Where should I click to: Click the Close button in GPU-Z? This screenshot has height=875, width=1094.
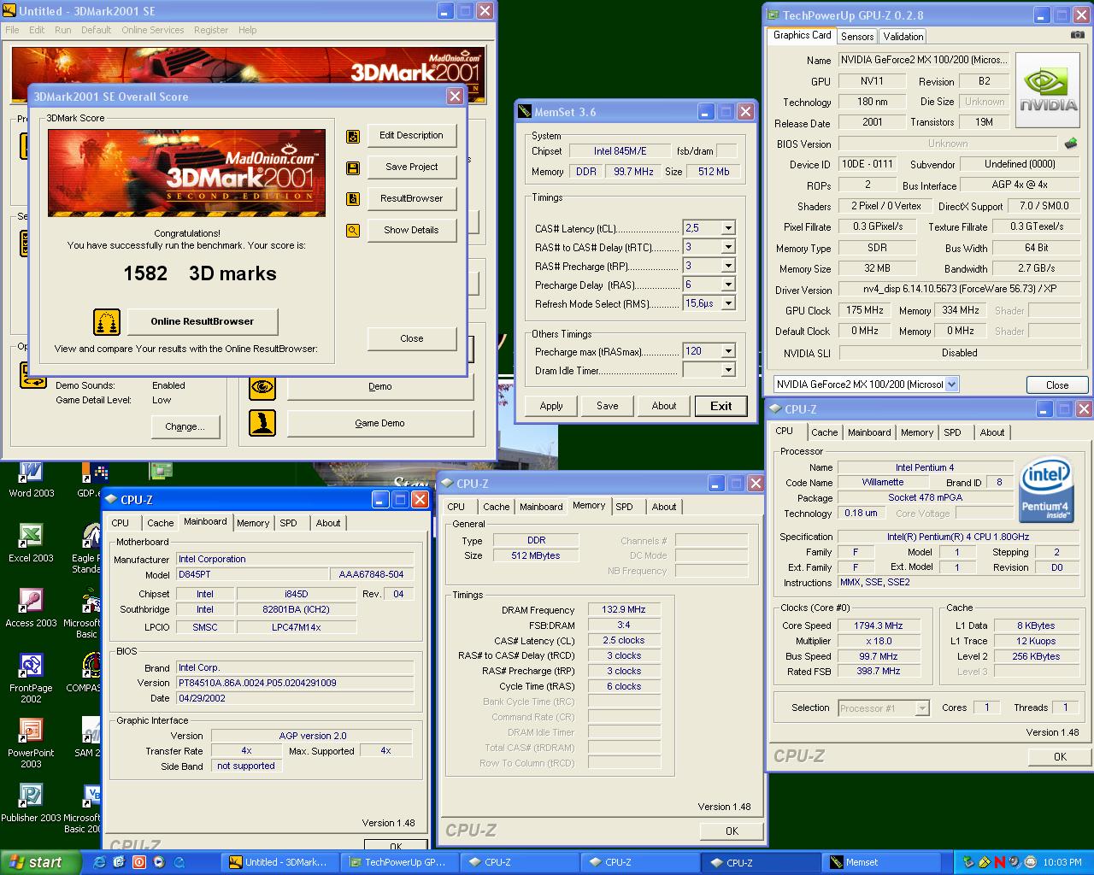1057,385
